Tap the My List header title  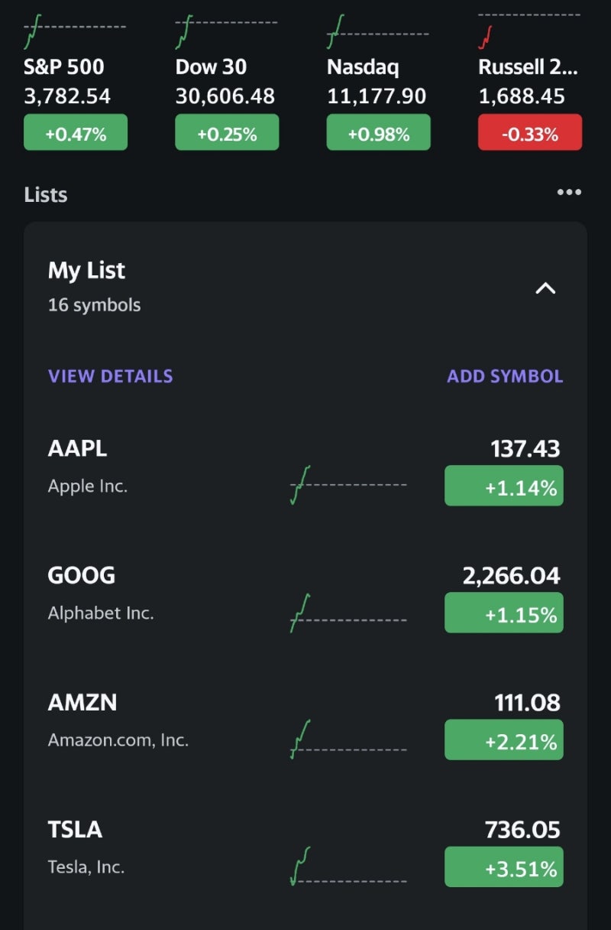[x=86, y=271]
